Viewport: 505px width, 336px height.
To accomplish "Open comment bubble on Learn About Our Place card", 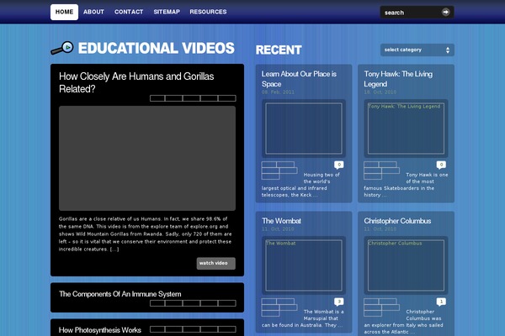I will (339, 165).
